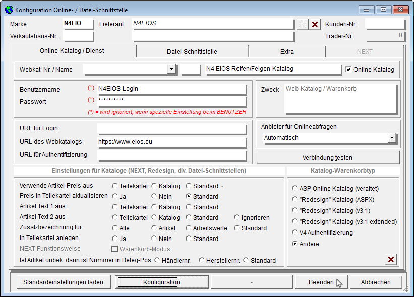414x297 pixels.
Task: Click Zweck text area
Action: 341,99
